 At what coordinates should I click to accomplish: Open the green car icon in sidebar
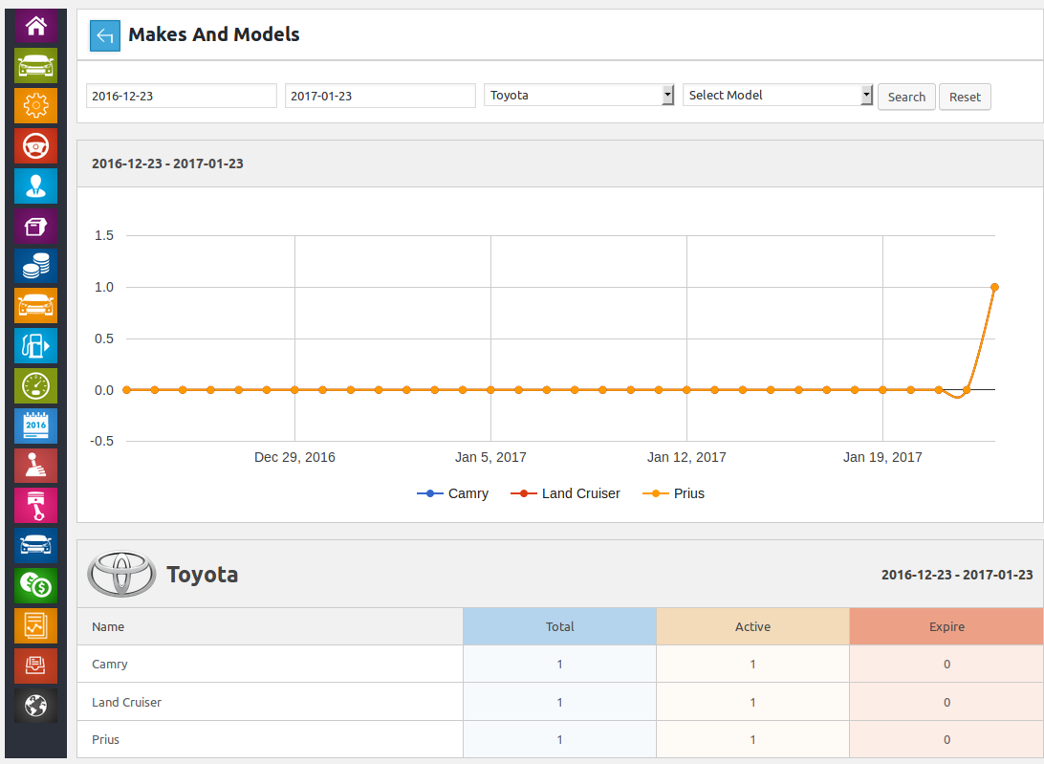pyautogui.click(x=36, y=65)
